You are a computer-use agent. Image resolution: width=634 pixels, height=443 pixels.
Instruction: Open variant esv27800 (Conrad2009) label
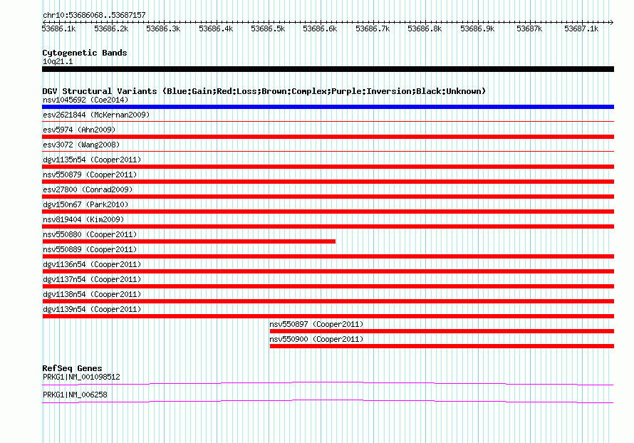coord(88,189)
